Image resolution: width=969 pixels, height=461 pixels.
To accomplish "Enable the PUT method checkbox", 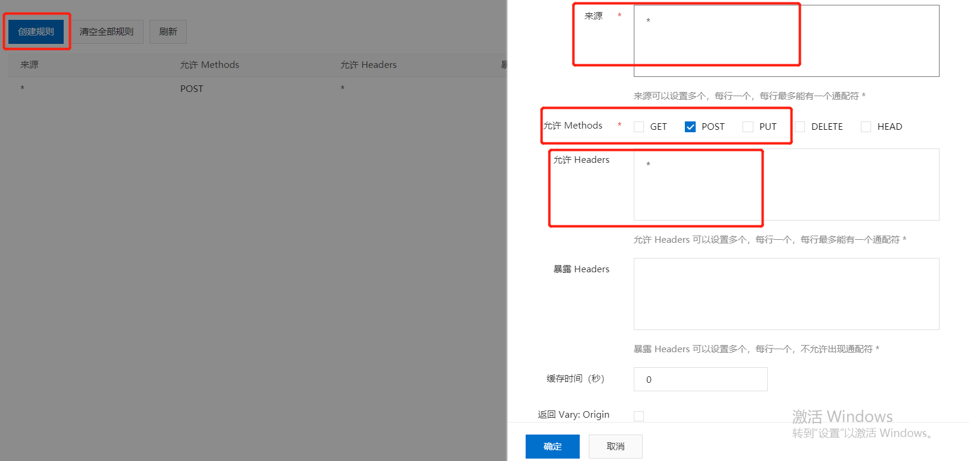I will point(748,127).
